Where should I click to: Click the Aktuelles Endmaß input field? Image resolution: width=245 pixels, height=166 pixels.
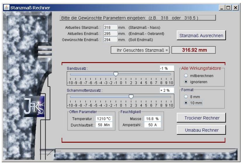(110, 34)
